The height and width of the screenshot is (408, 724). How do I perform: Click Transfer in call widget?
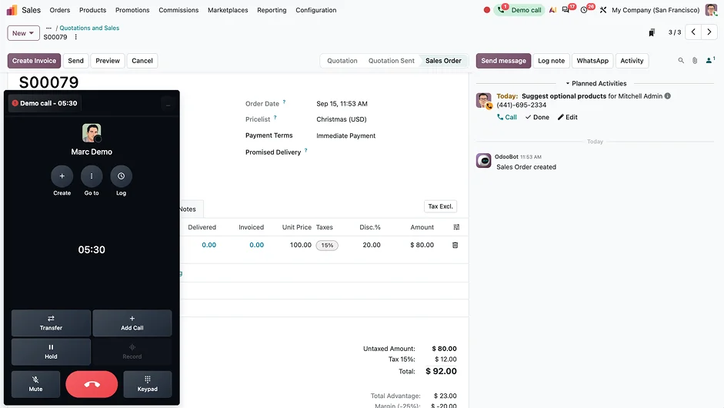(x=51, y=323)
